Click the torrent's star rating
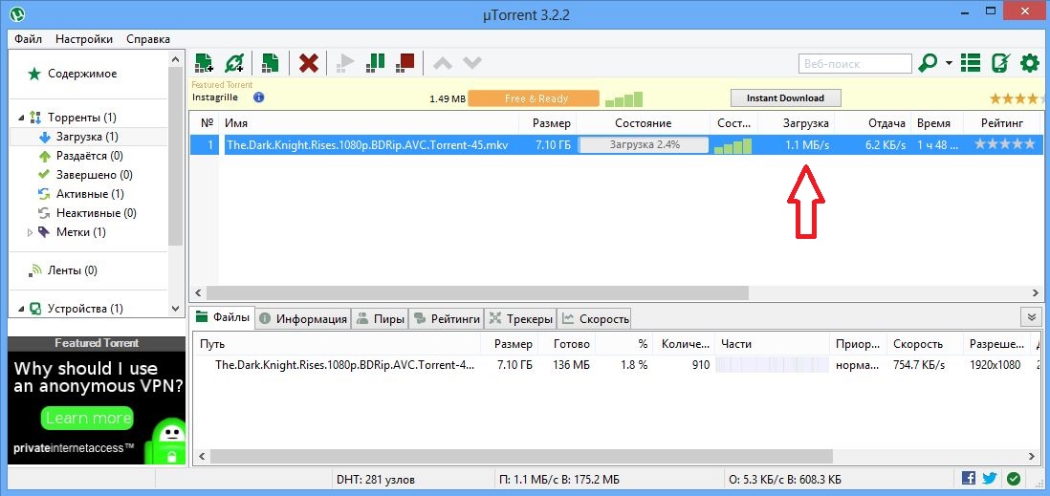Image resolution: width=1050 pixels, height=496 pixels. coord(1004,144)
